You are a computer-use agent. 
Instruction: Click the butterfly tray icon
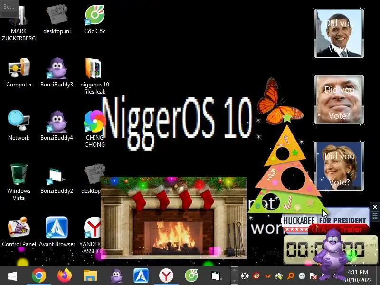pyautogui.click(x=268, y=276)
